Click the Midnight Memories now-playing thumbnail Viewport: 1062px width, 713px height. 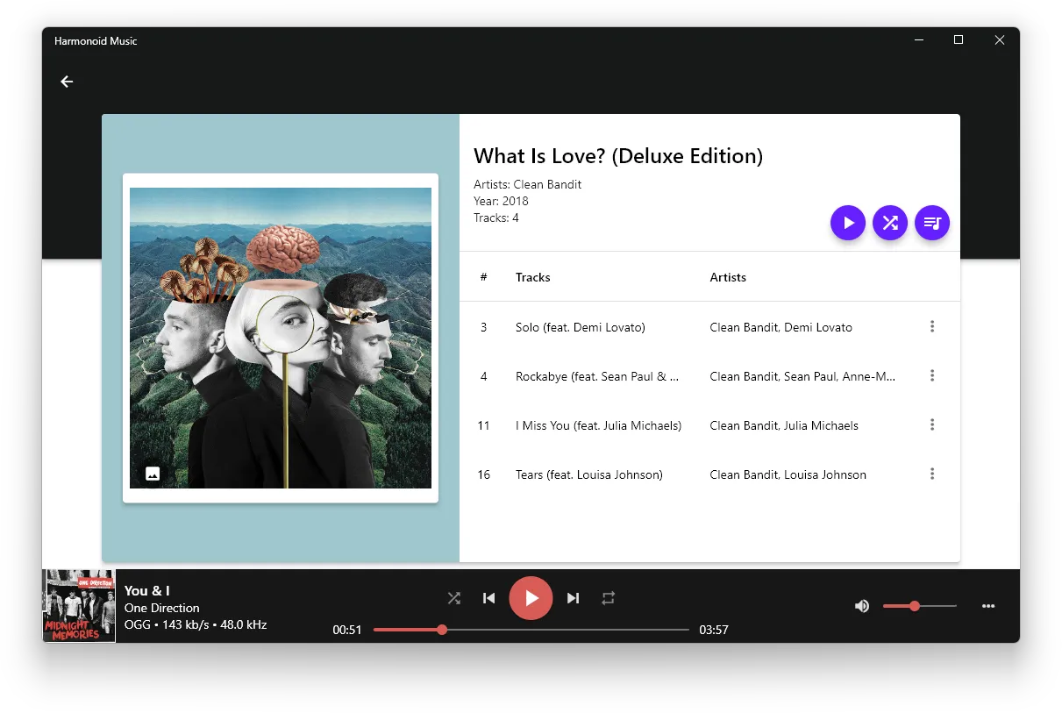79,606
